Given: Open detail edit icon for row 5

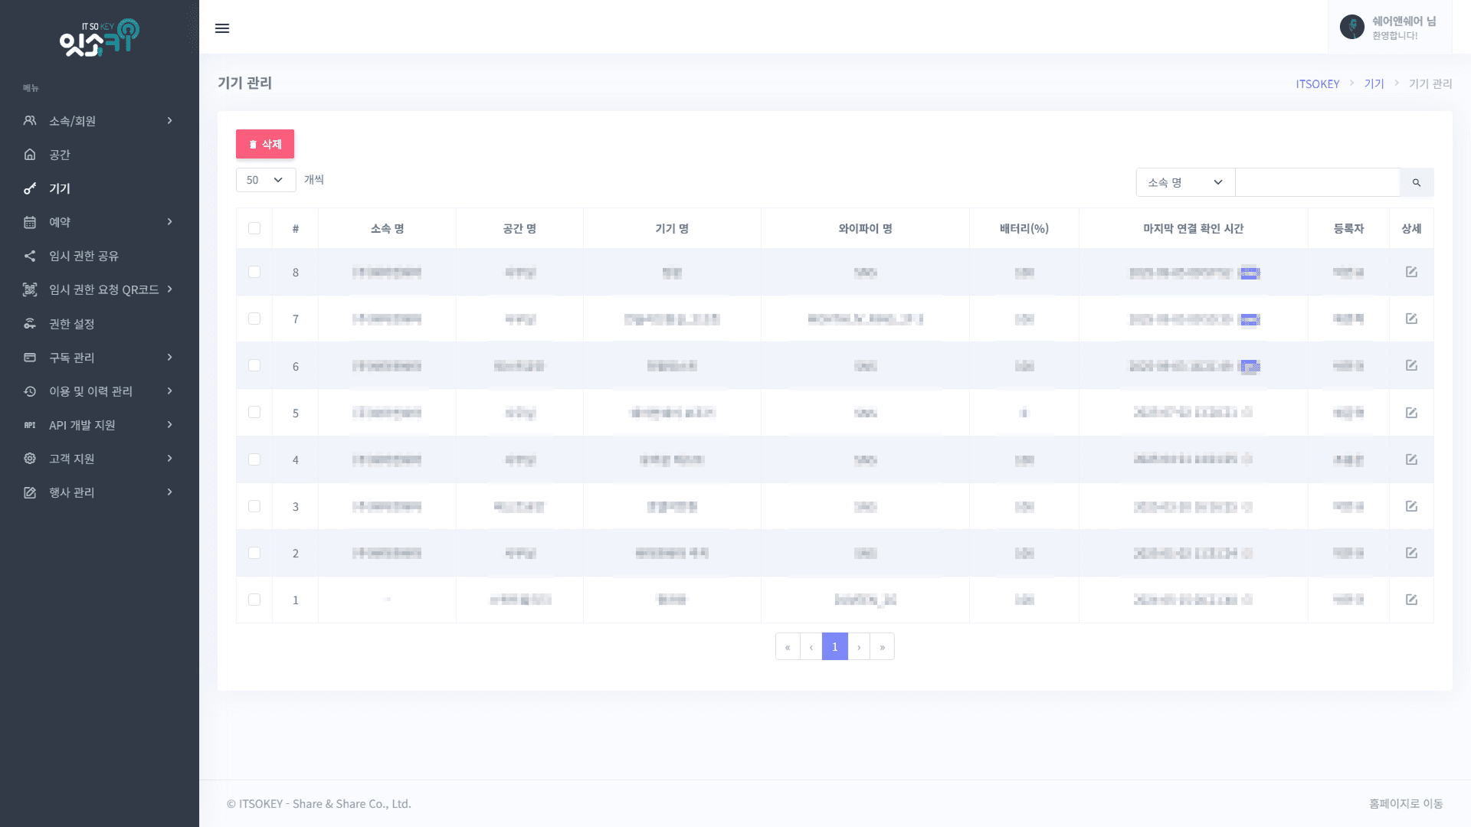Looking at the screenshot, I should pyautogui.click(x=1411, y=413).
